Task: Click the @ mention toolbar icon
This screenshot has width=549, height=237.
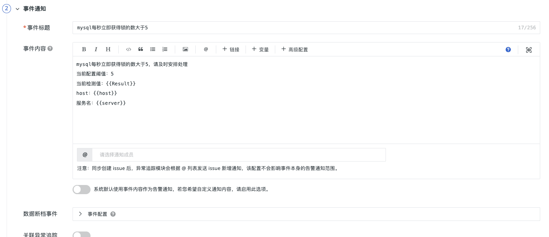Action: tap(206, 49)
